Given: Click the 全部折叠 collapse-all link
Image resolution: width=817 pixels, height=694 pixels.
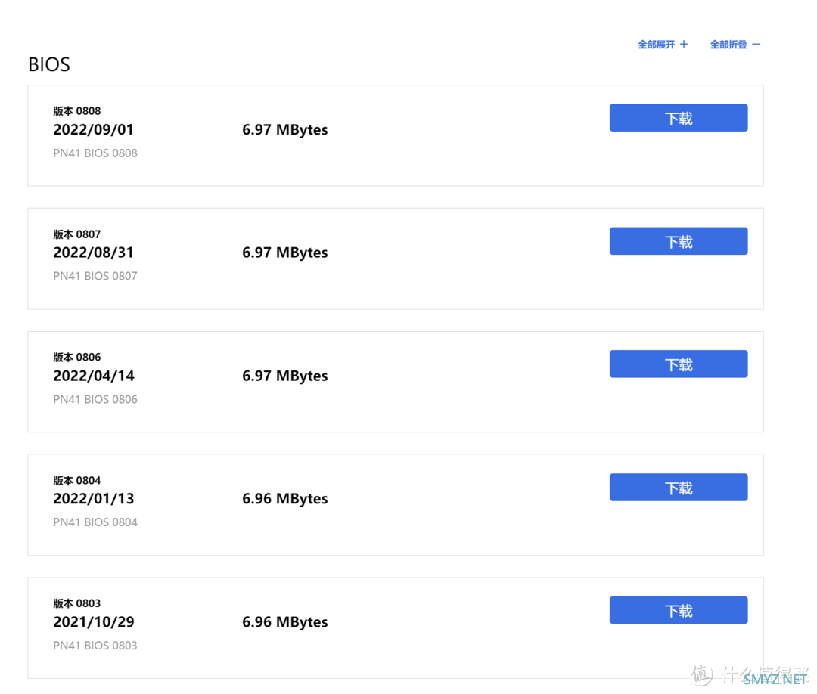Looking at the screenshot, I should pos(735,45).
